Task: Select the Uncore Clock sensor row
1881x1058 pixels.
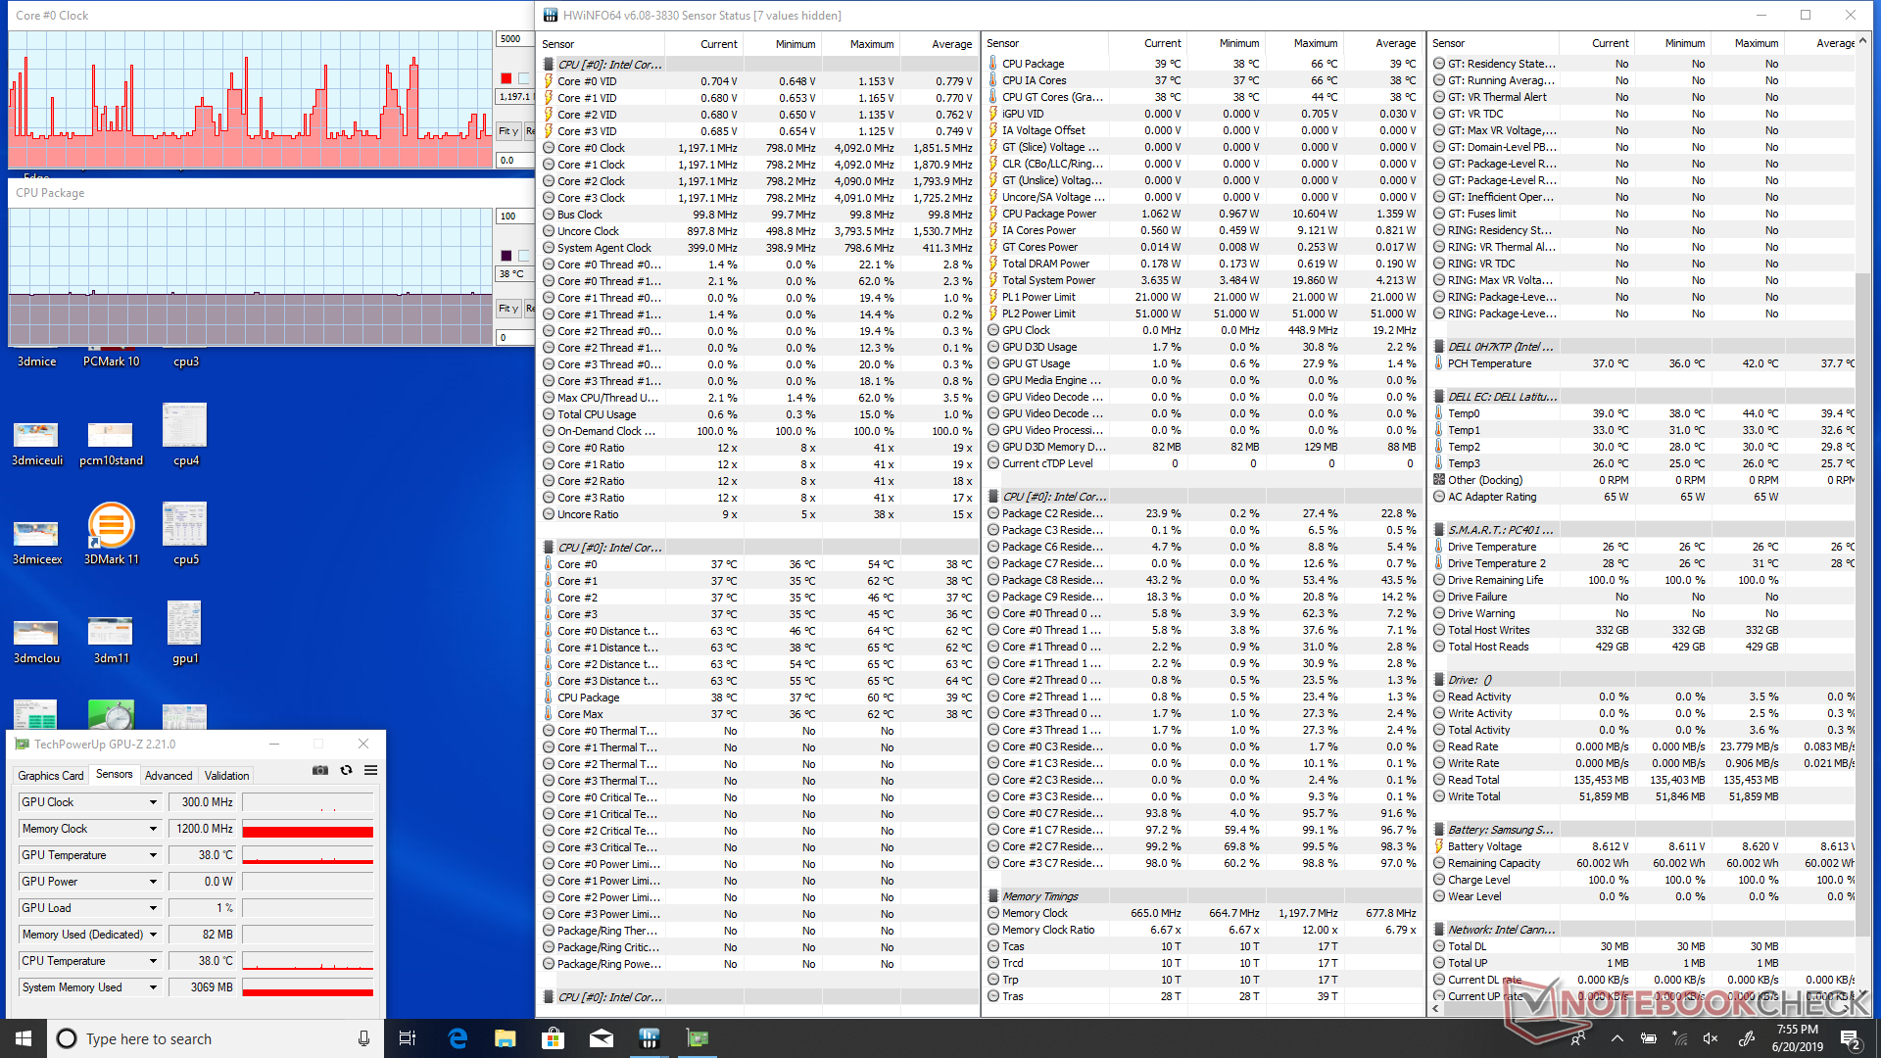Action: (x=759, y=231)
